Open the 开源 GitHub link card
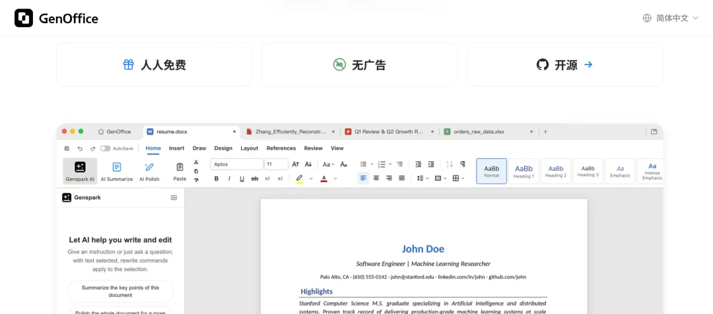The width and height of the screenshot is (713, 314). tap(564, 65)
